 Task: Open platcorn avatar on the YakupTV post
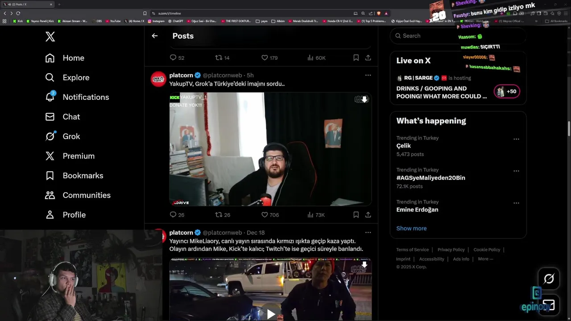pyautogui.click(x=158, y=79)
